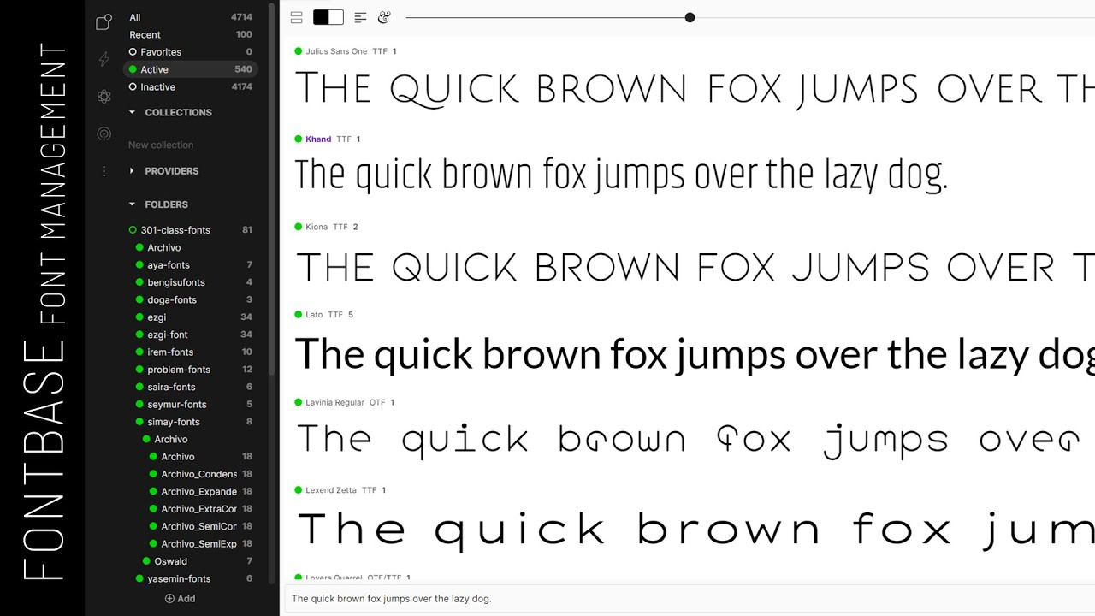Select the Archivo_ExtraCor subfolder
Screen dimensions: 1095x616
(x=199, y=509)
